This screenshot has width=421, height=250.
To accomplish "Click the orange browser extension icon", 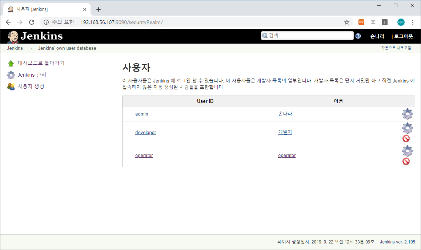I will pos(361,22).
